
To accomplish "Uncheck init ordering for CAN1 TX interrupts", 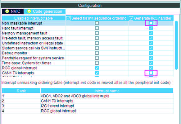I will click(97, 73).
